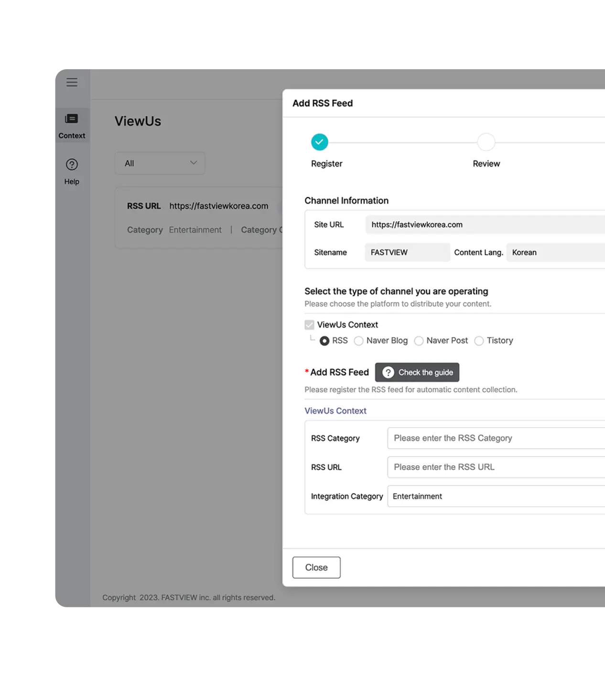The width and height of the screenshot is (605, 678).
Task: Click the Close button
Action: 316,568
